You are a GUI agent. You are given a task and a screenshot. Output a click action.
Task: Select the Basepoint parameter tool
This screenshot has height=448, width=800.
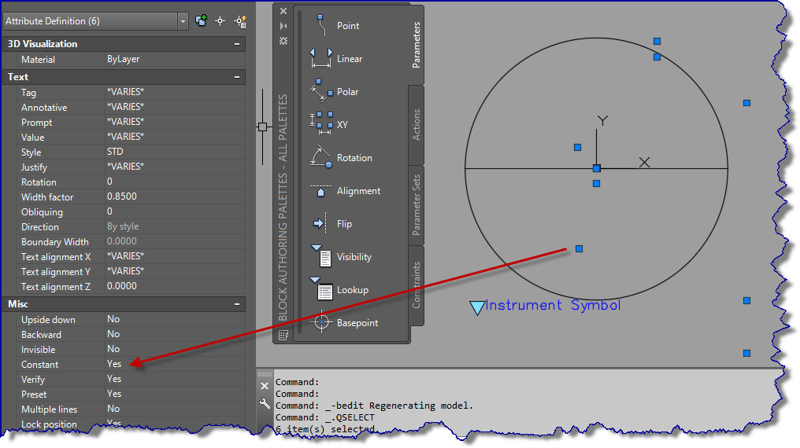coord(343,323)
